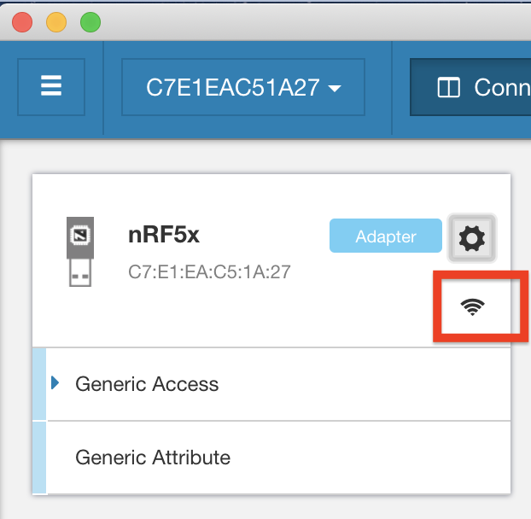Open the hamburger main menu
This screenshot has height=519, width=531.
51,87
